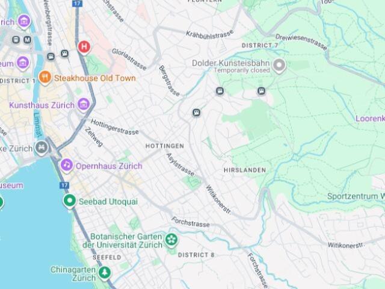The height and width of the screenshot is (289, 385).
Task: Click the Hottingen neighborhood label
Action: pyautogui.click(x=165, y=146)
